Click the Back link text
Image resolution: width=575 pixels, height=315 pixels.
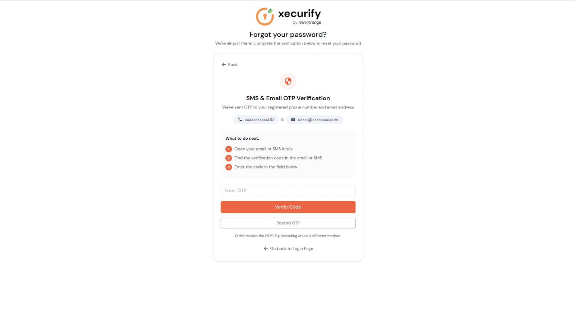click(x=233, y=65)
